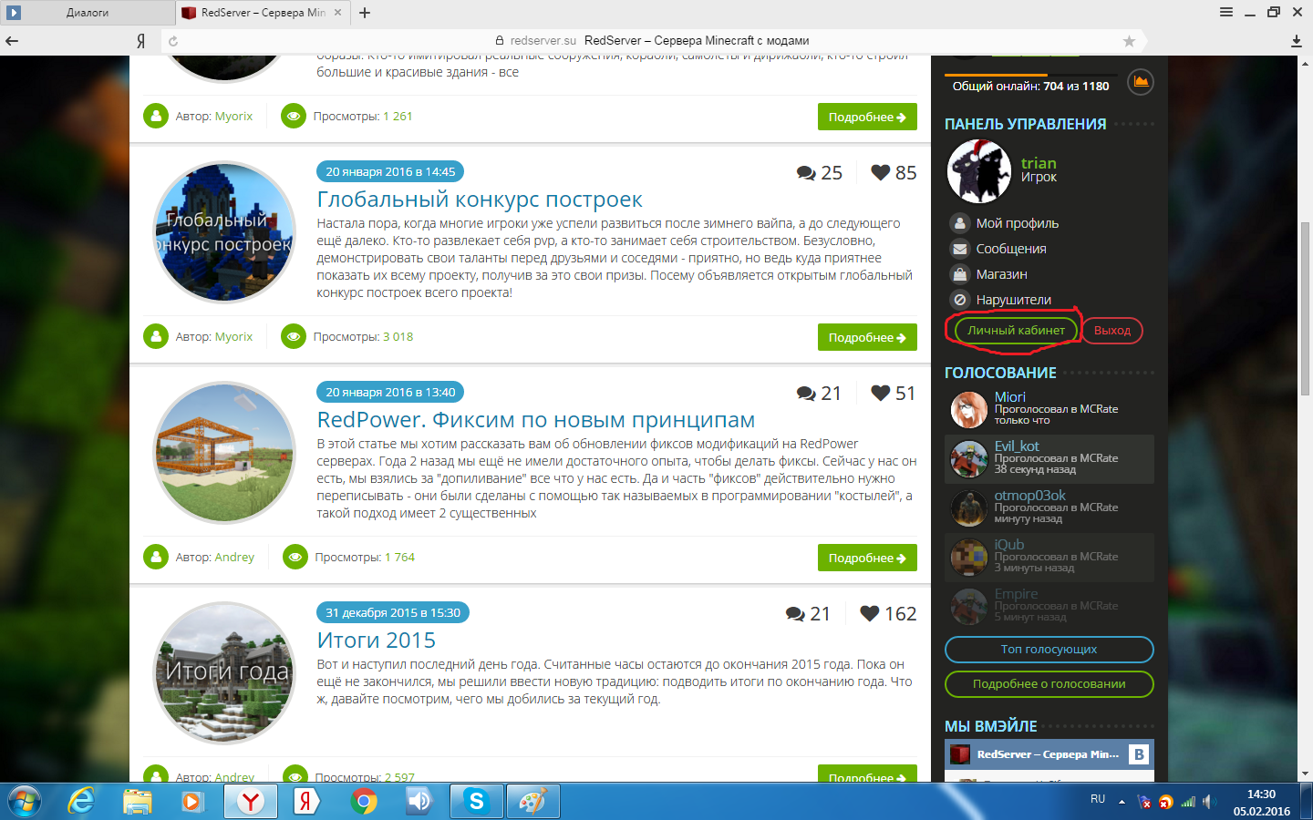Click trian's avatar image in the control panel
1313x820 pixels.
pos(979,170)
